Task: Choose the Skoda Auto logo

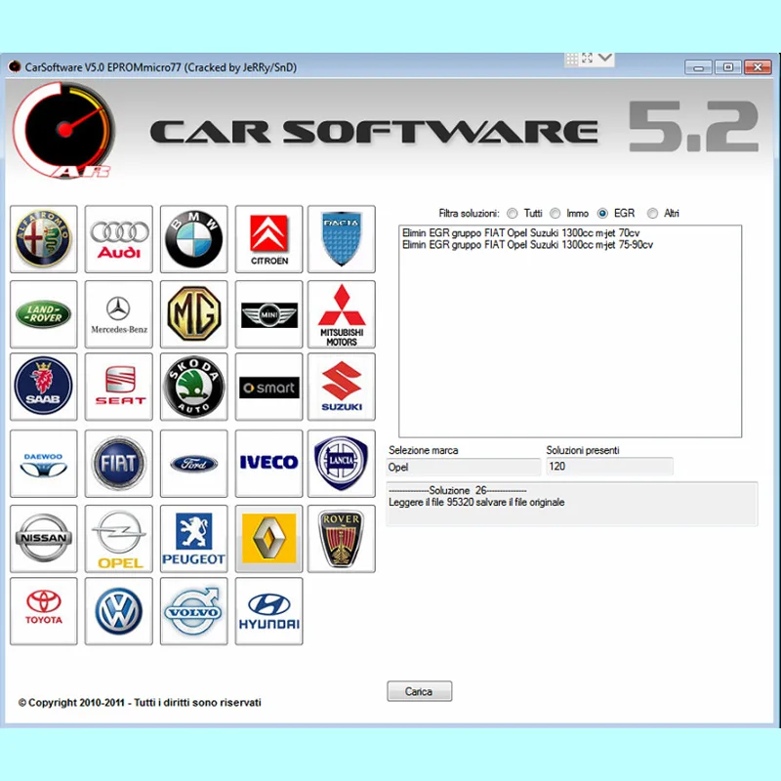Action: coord(193,387)
